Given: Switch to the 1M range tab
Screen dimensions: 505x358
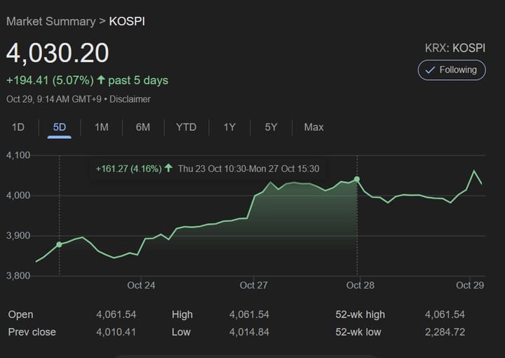Looking at the screenshot, I should (x=102, y=127).
